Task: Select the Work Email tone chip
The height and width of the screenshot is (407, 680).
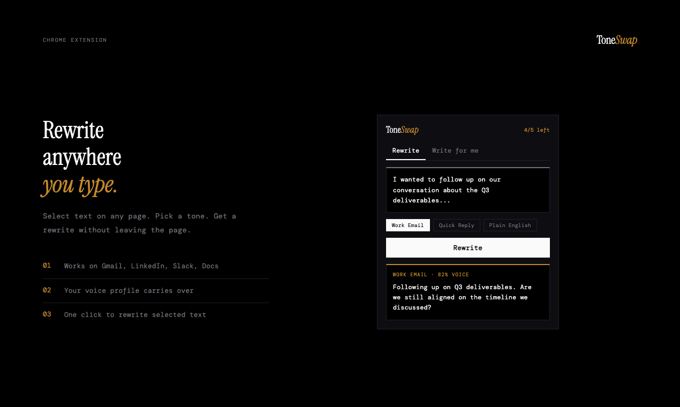Action: coord(407,225)
